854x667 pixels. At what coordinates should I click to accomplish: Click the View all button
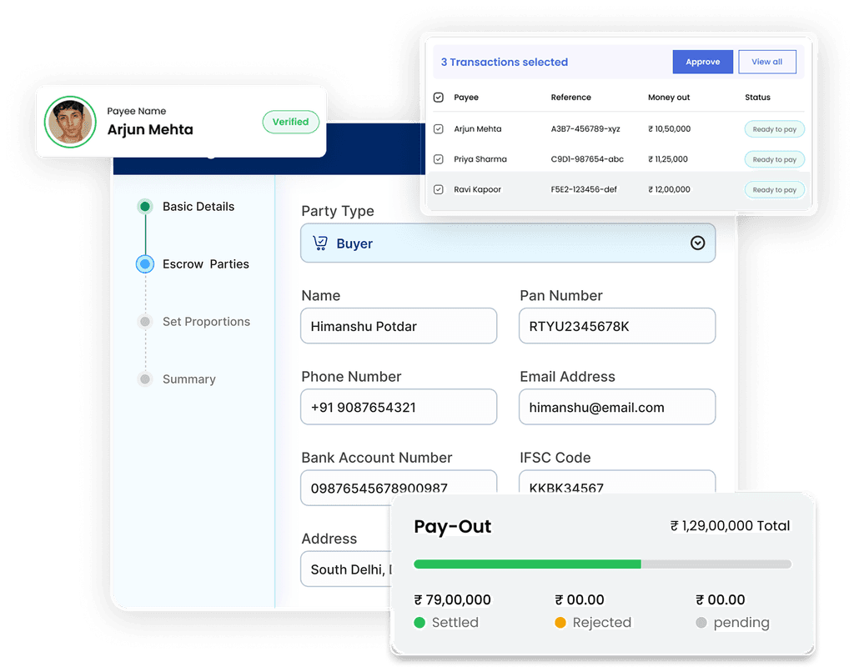(x=767, y=62)
